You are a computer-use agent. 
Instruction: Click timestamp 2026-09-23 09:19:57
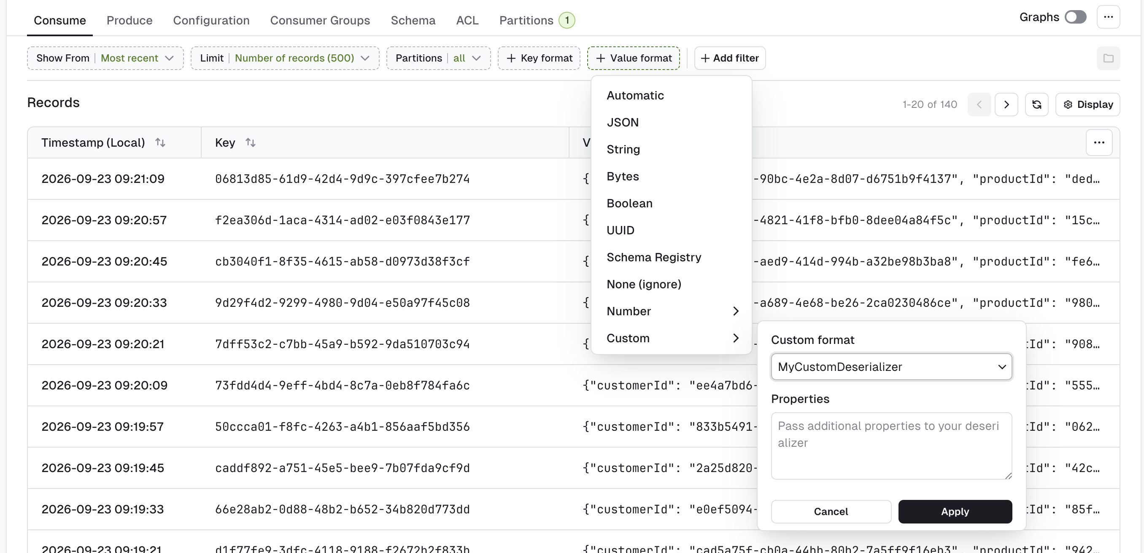click(103, 427)
